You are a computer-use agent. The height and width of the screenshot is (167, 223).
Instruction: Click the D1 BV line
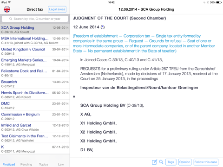click(87, 150)
